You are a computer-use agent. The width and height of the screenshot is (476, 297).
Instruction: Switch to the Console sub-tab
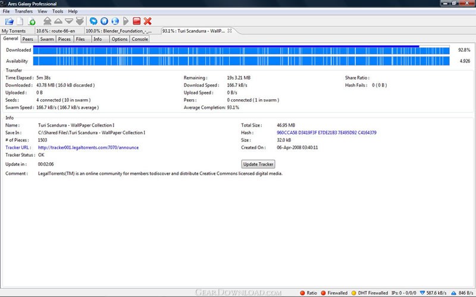point(140,39)
